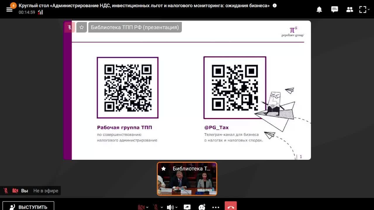
Task: End the call with red hang-up button
Action: pyautogui.click(x=231, y=206)
